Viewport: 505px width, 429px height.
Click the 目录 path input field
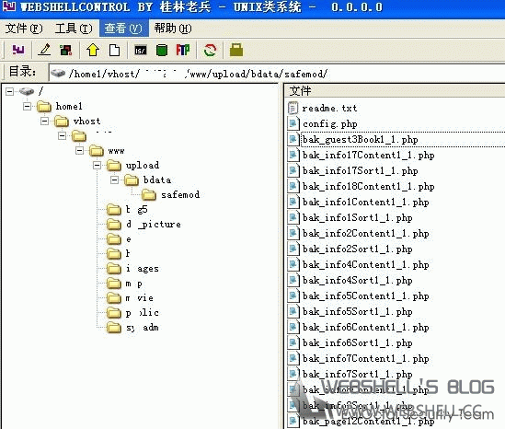(x=277, y=74)
